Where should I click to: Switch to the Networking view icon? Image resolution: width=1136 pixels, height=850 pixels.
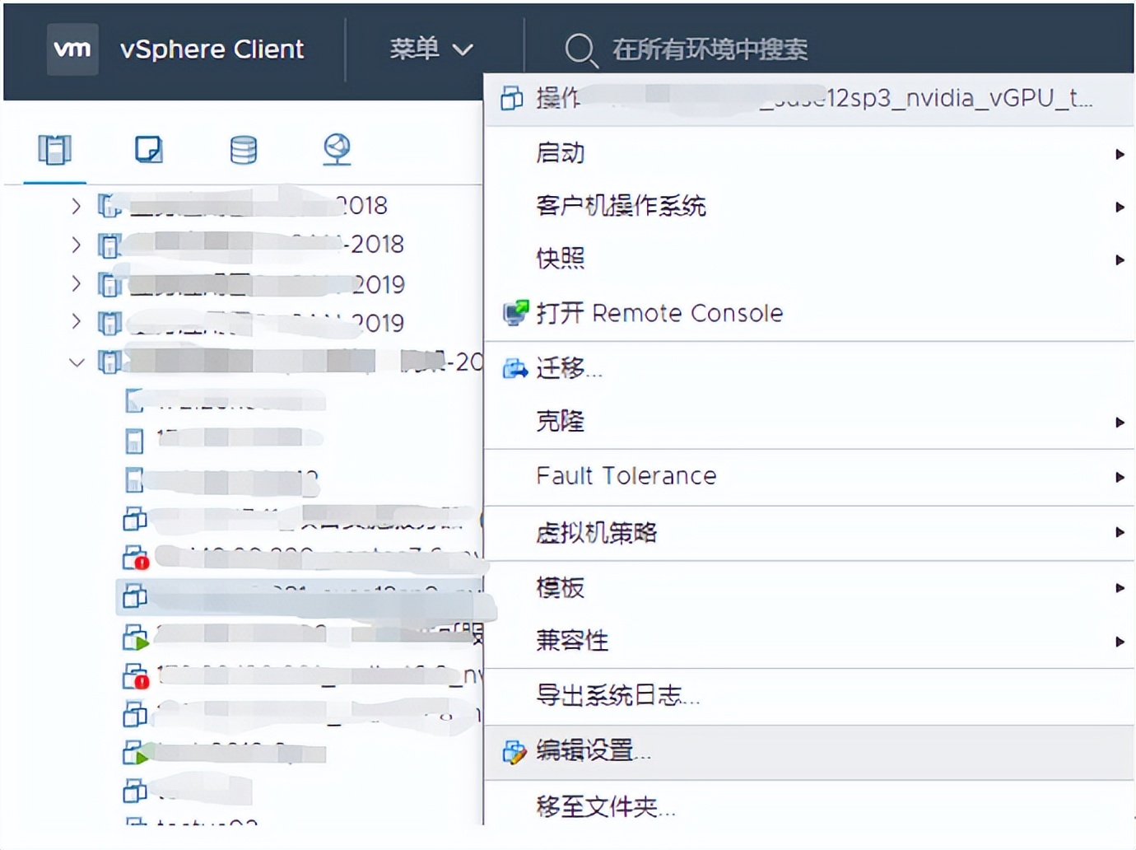(337, 150)
